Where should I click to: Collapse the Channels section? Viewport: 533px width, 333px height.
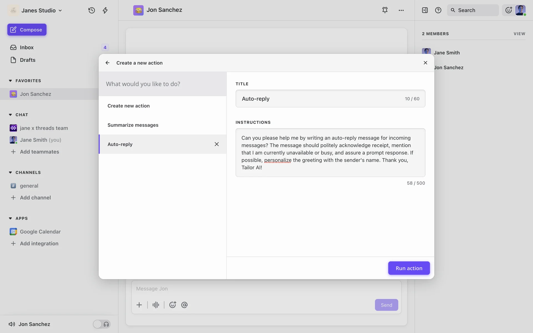[11, 173]
